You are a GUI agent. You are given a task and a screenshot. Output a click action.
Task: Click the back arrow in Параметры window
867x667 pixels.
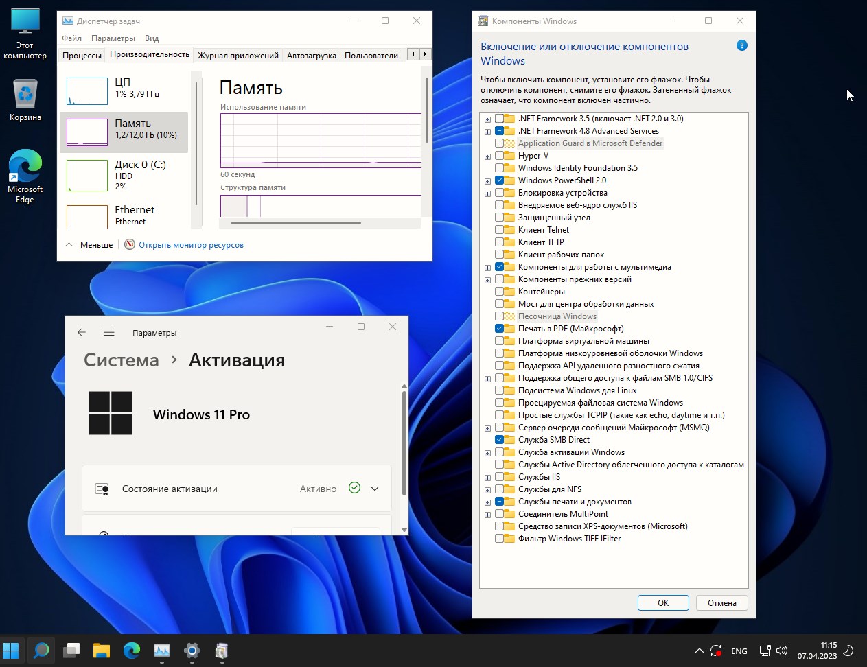click(82, 332)
